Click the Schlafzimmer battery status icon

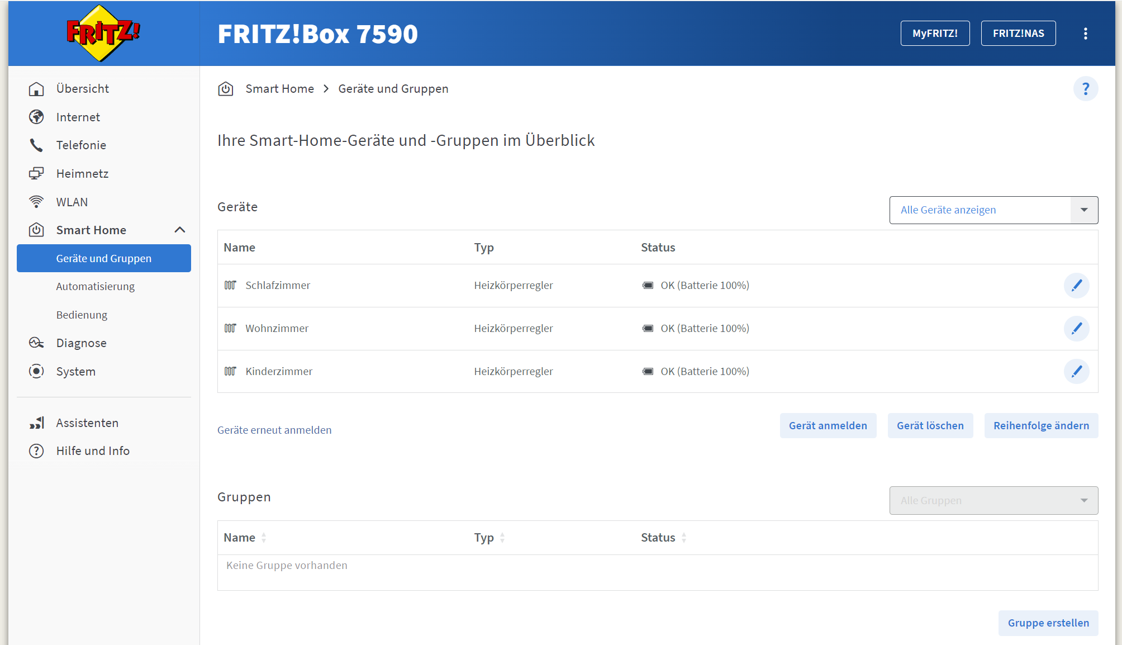tap(648, 285)
